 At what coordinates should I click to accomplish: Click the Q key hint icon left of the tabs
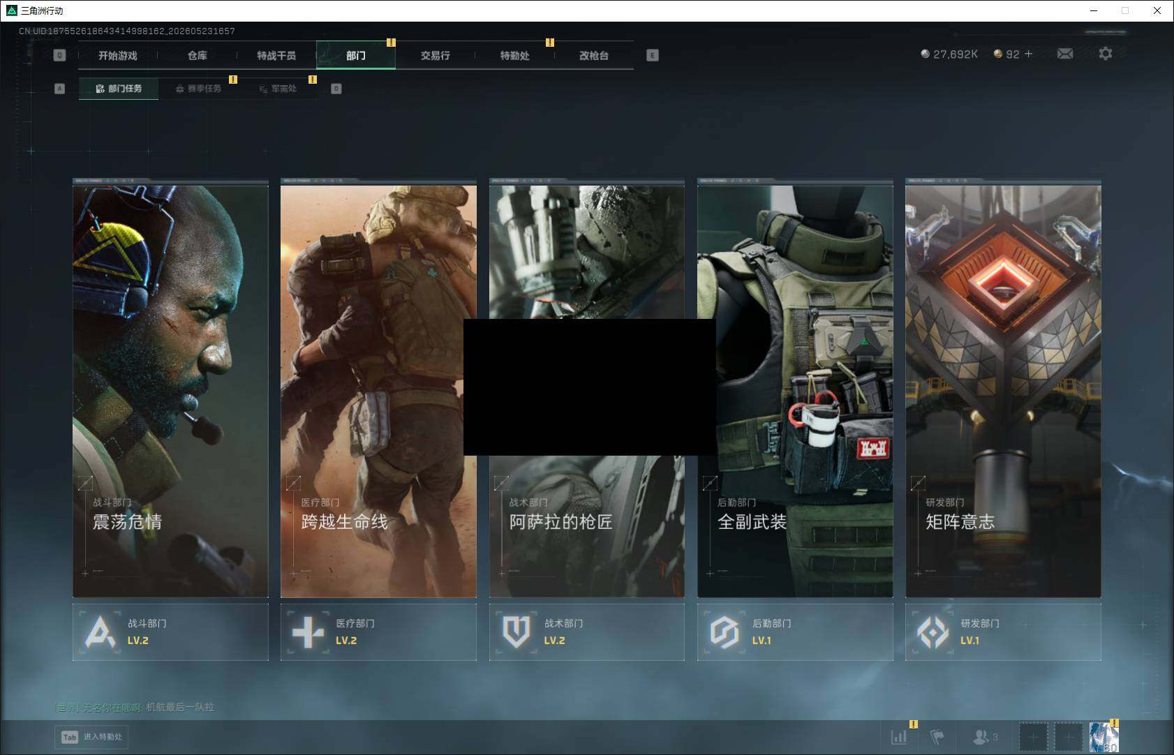pyautogui.click(x=59, y=55)
